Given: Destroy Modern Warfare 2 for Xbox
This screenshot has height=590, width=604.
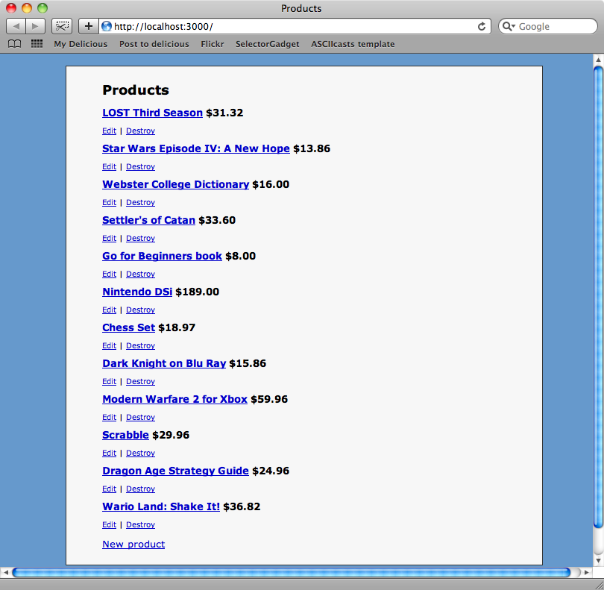Looking at the screenshot, I should tap(141, 418).
